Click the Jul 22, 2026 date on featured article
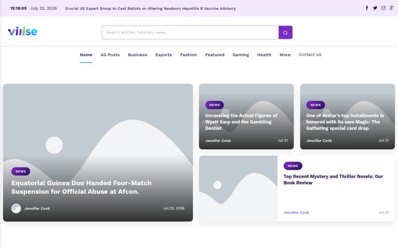Viewport: 398px width, 248px height. pos(174,208)
